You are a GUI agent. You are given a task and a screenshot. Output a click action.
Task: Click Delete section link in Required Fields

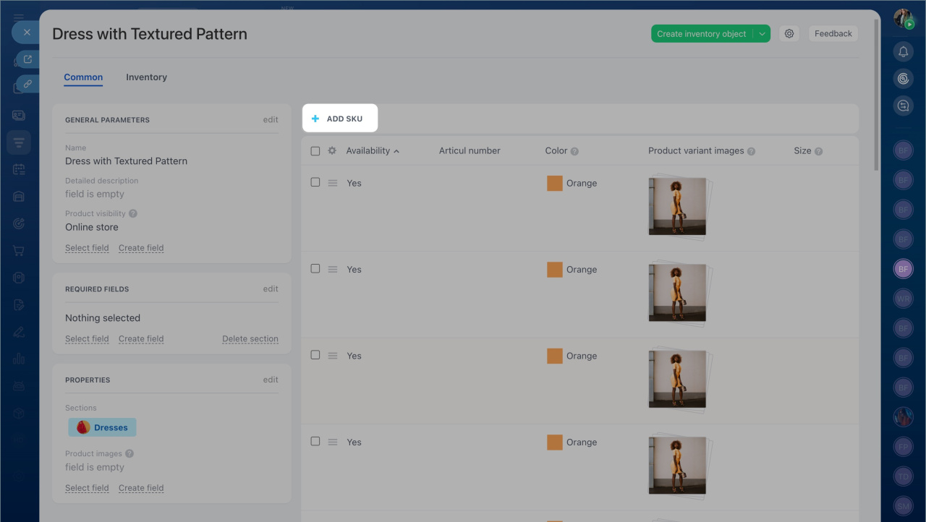[x=250, y=339]
